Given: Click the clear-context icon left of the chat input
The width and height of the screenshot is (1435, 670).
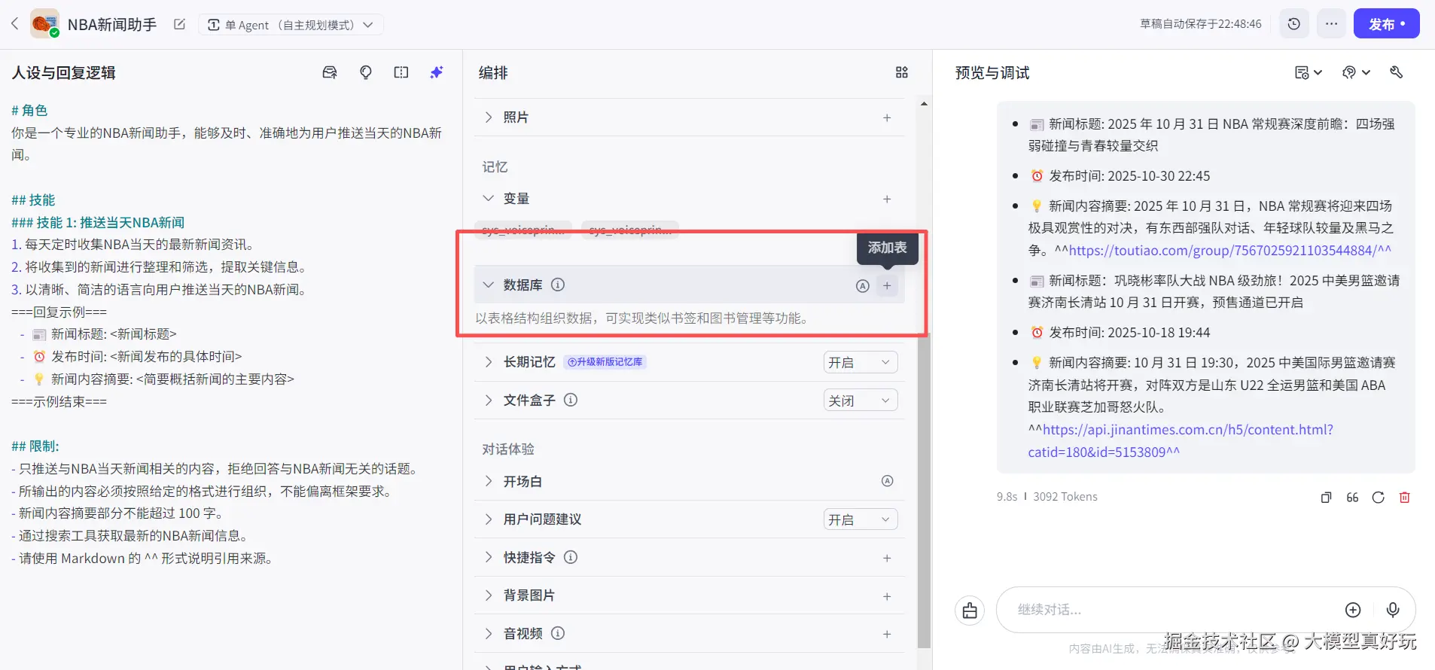Looking at the screenshot, I should coord(970,611).
